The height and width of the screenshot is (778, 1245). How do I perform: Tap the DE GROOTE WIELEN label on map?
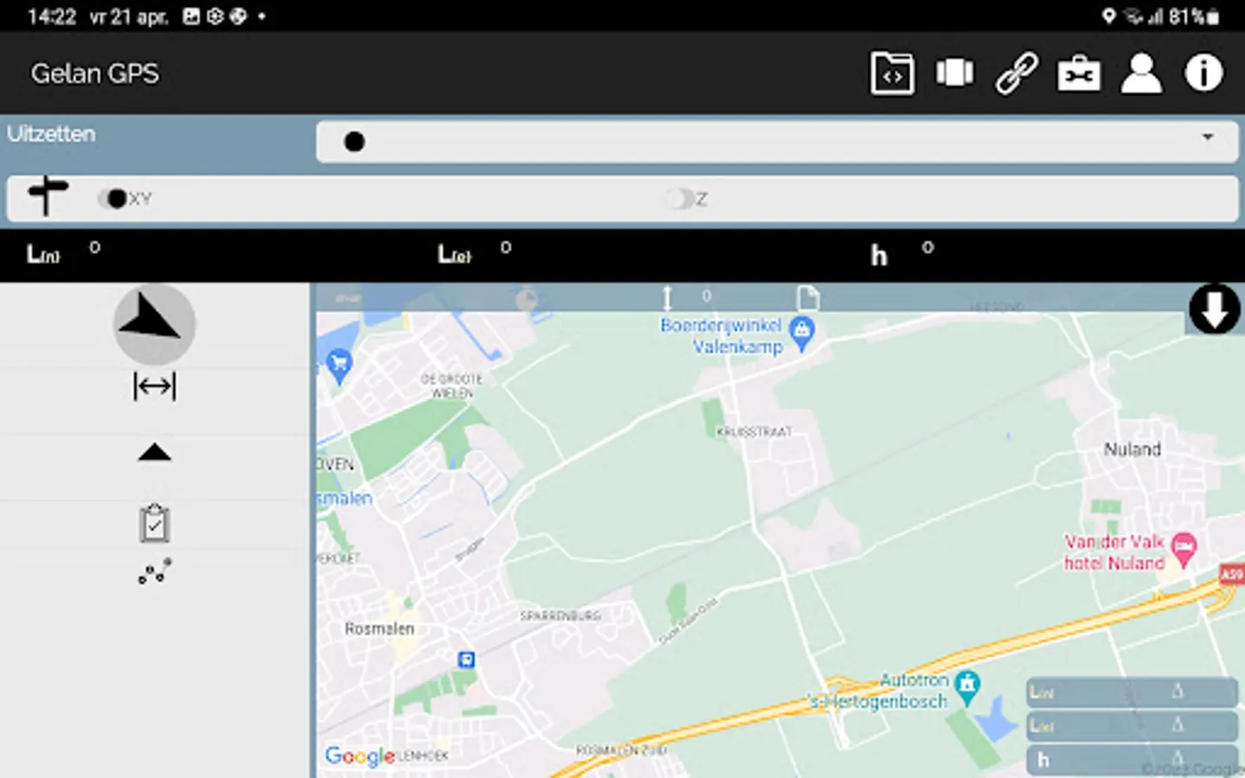451,386
